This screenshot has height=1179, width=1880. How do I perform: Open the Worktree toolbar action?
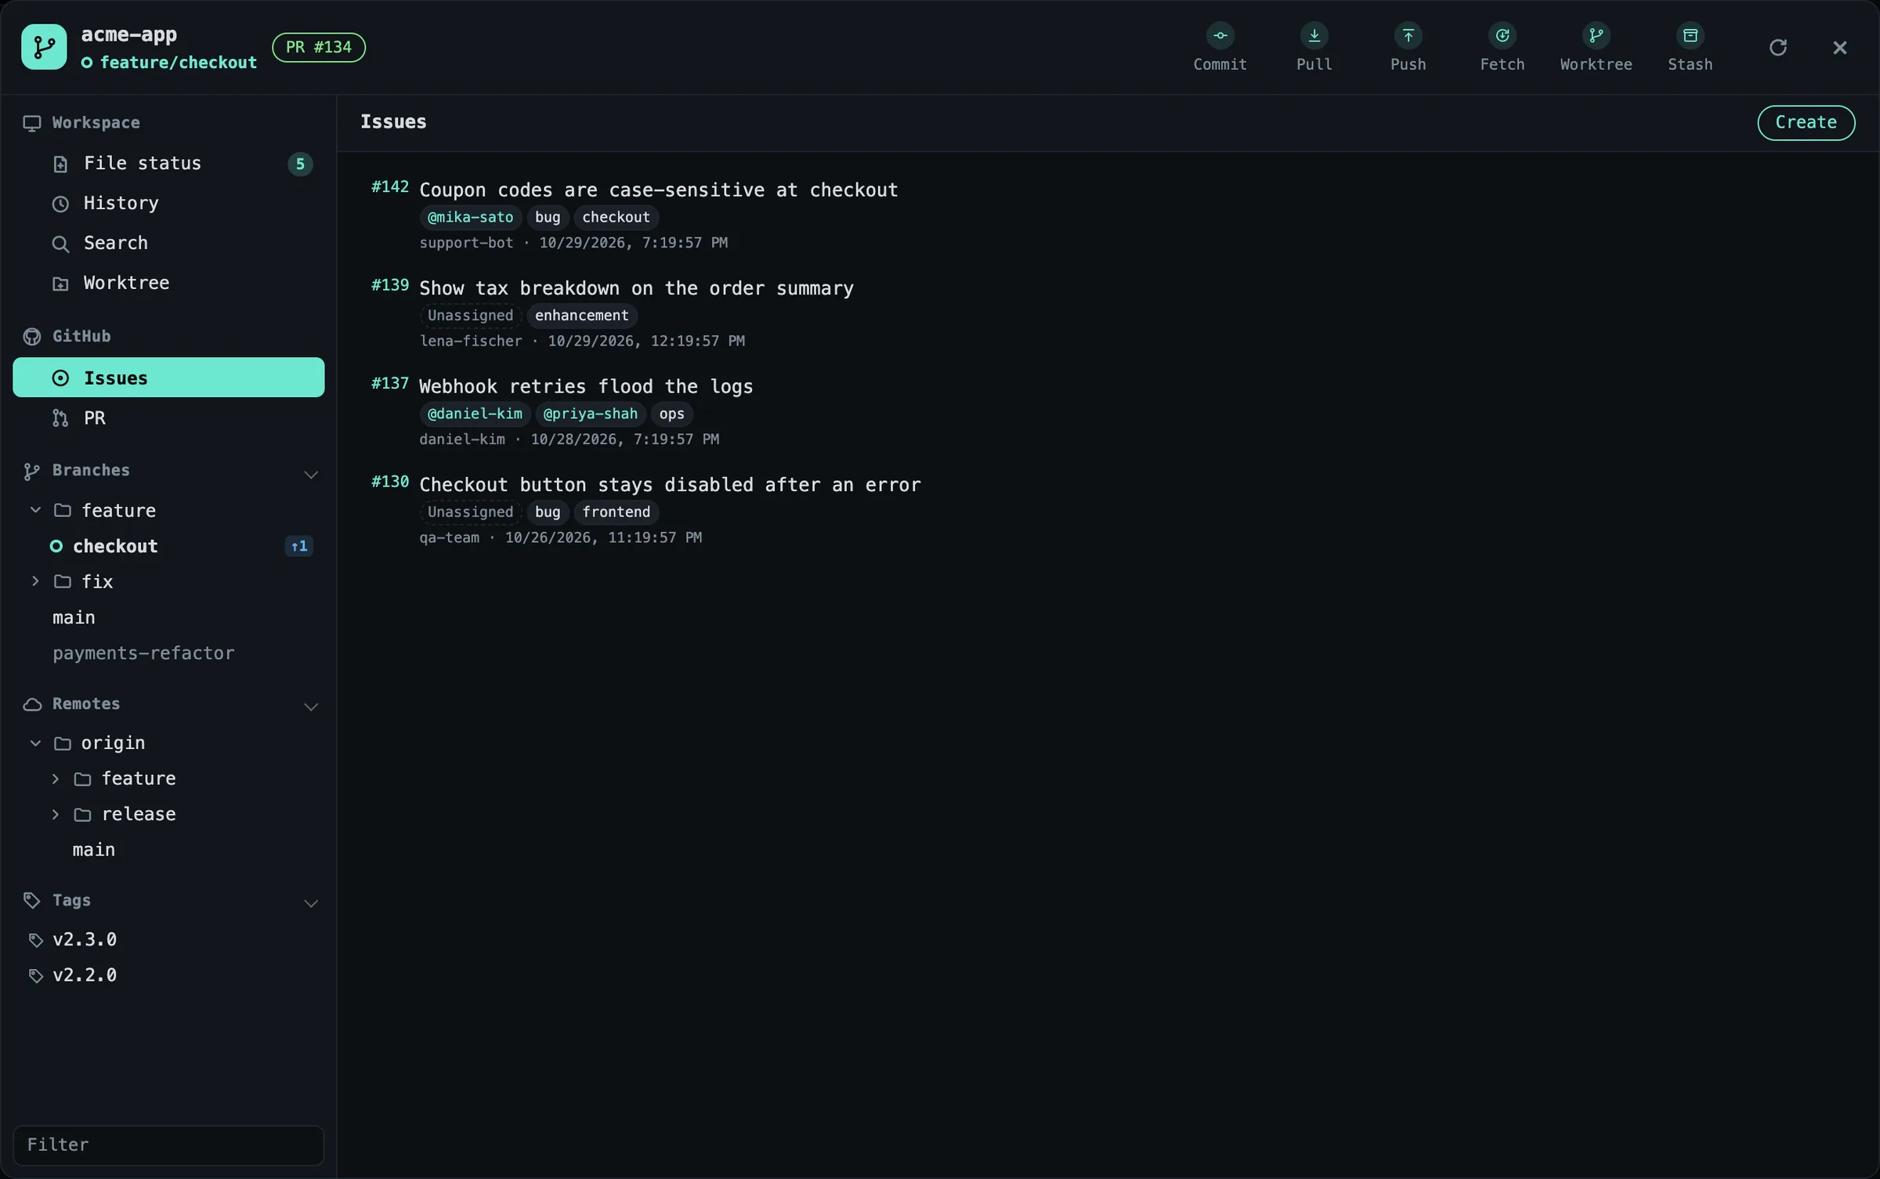click(1596, 47)
